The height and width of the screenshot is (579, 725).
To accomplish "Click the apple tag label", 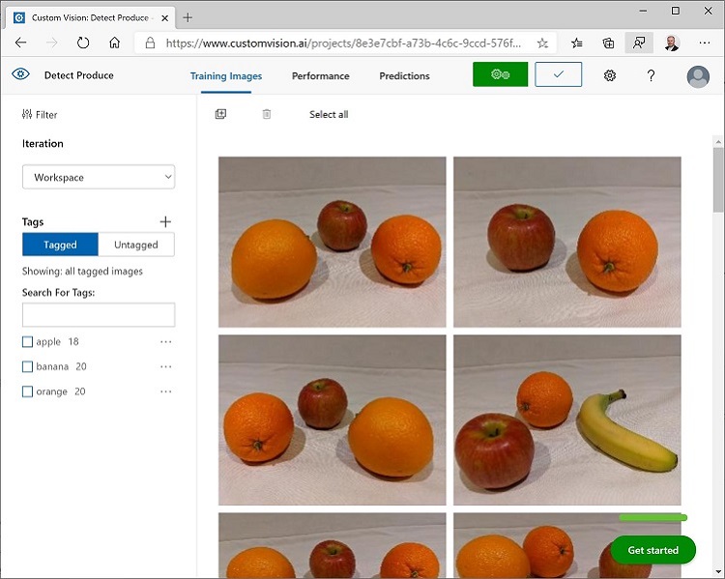I will (x=48, y=342).
